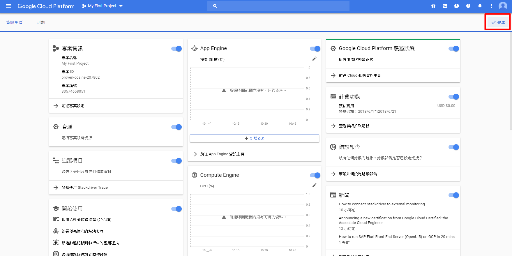Open 新增動態記錄到執行中的應用程式 link
The image size is (512, 256).
(x=90, y=243)
